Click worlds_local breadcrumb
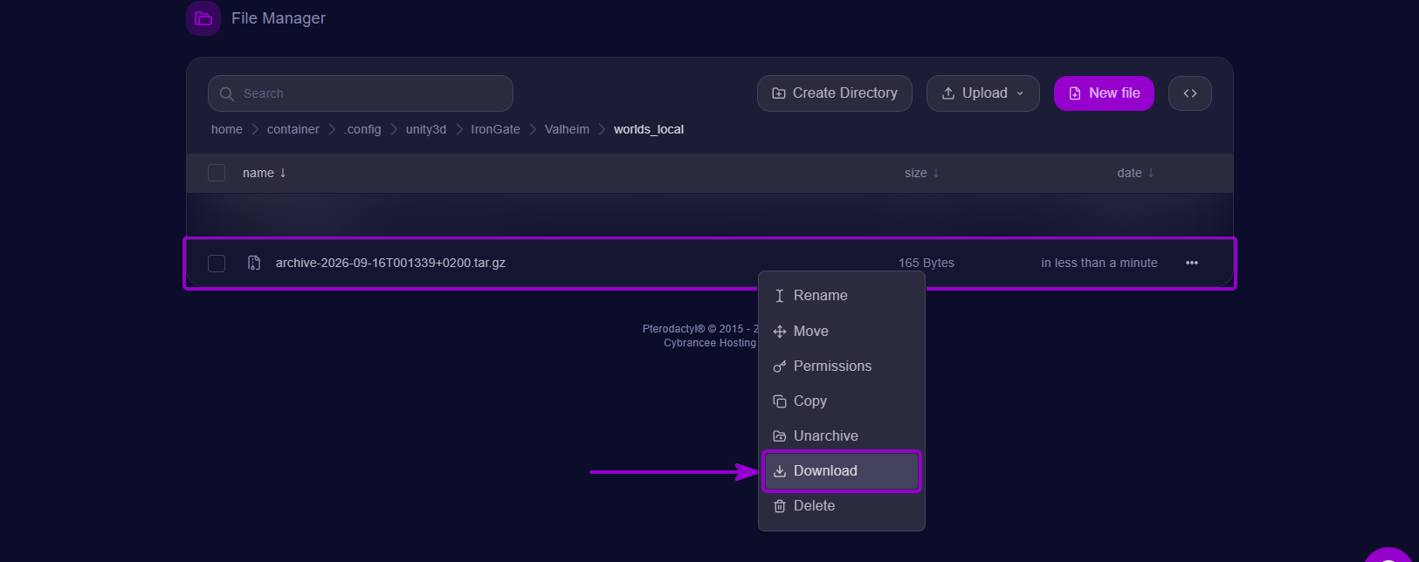1419x562 pixels. (x=649, y=129)
